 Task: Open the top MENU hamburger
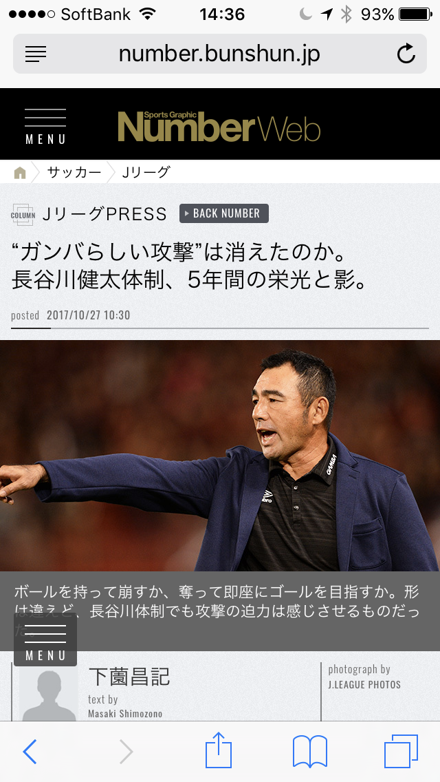point(45,126)
